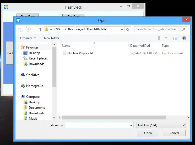This screenshot has width=195, height=145.
Task: Close the Open dialog
Action: [x=187, y=19]
